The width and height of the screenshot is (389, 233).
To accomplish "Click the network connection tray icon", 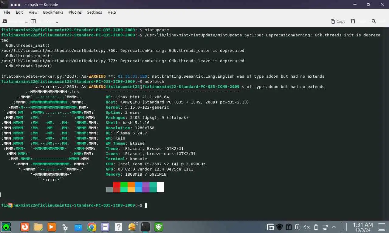I will tap(325, 227).
